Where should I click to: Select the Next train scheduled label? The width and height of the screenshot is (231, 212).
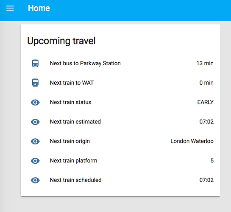[x=76, y=180]
